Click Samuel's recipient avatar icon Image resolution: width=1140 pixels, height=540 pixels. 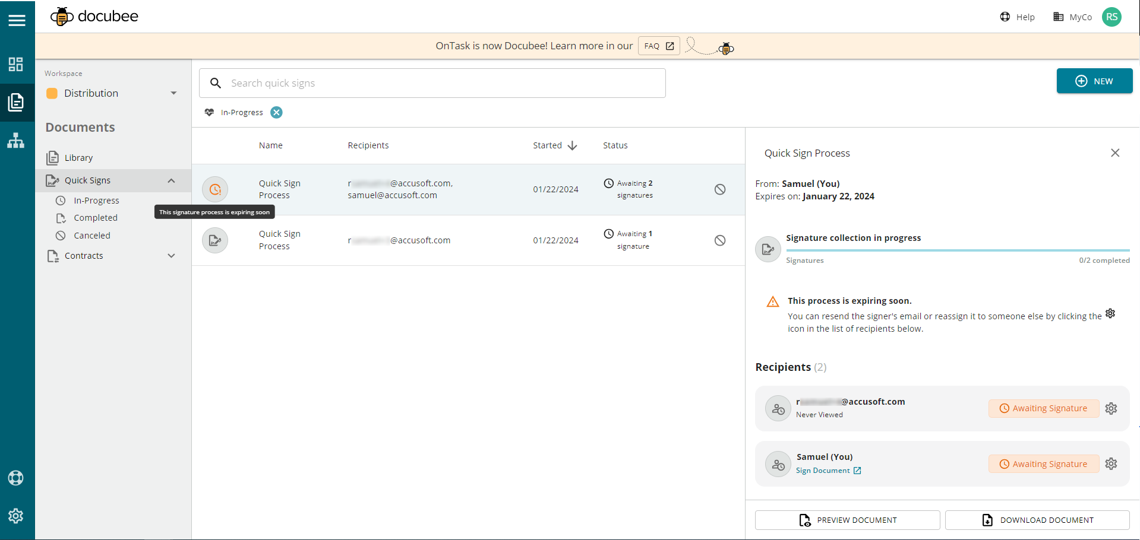pos(778,465)
